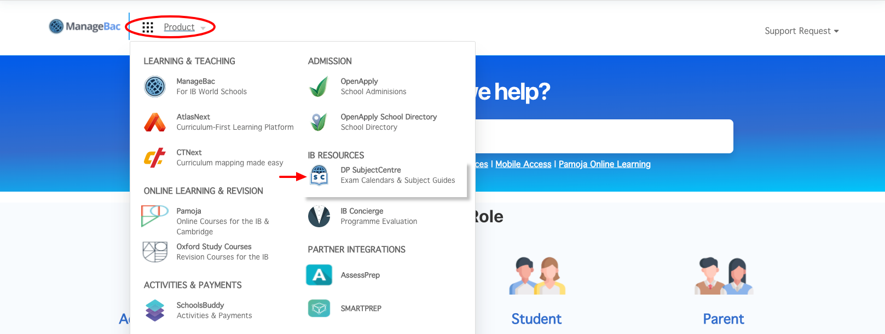
Task: Select the Student role
Action: 536,319
